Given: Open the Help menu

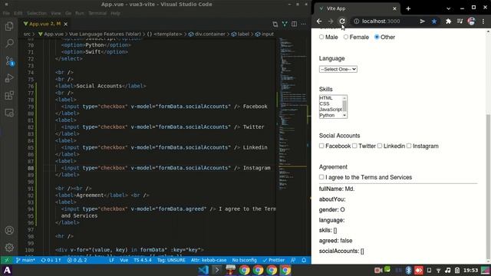Looking at the screenshot, I should coord(115,13).
